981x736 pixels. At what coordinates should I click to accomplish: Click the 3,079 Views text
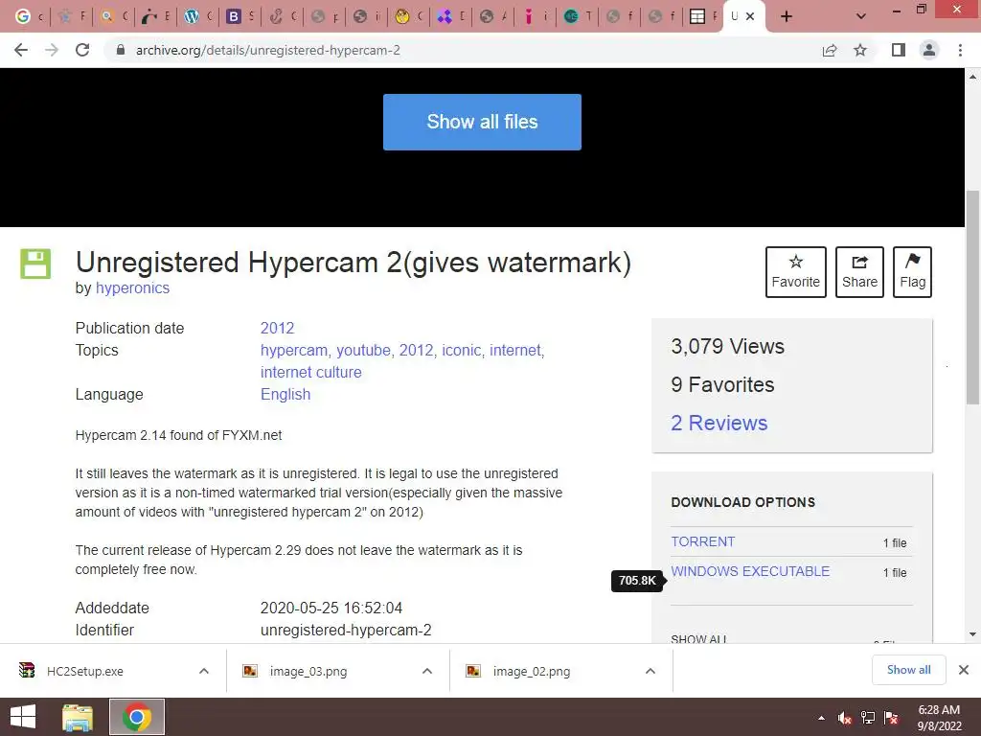728,346
